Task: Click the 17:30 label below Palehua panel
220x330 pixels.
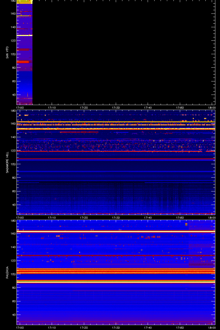Action: 116,328
